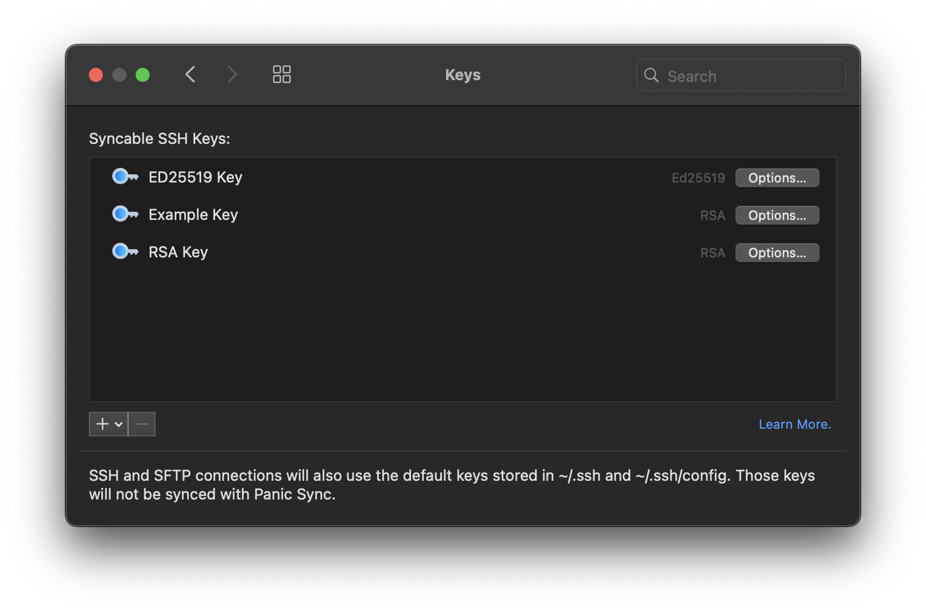Viewport: 926px width, 613px height.
Task: Open the add key plus dropdown
Action: pos(109,424)
